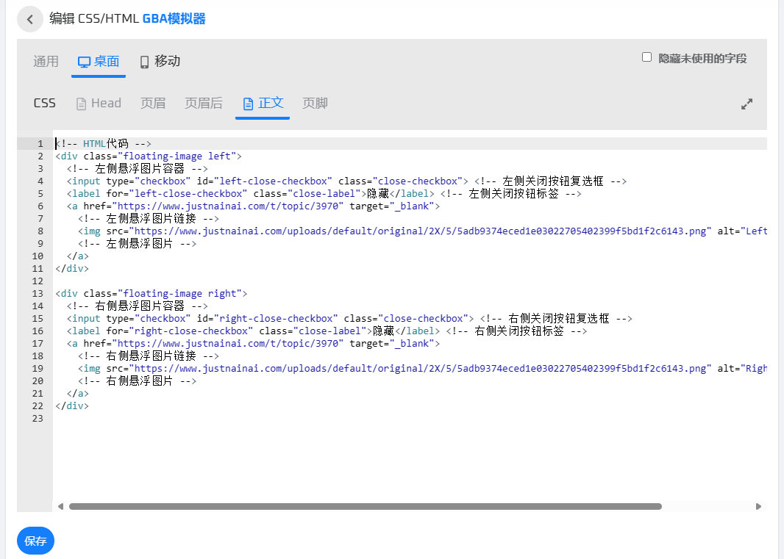Click line number 13 in the gutter
This screenshot has width=784, height=559.
click(x=38, y=294)
